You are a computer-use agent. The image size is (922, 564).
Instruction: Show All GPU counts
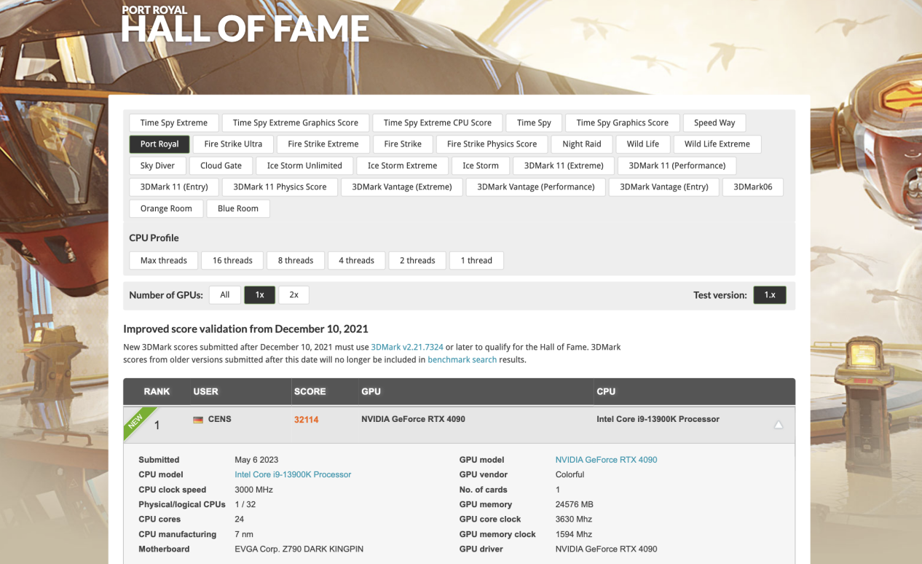225,295
